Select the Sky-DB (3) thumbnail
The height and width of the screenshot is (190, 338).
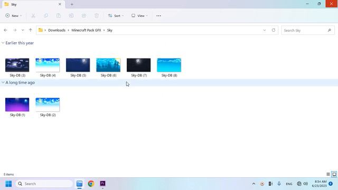(x=17, y=65)
